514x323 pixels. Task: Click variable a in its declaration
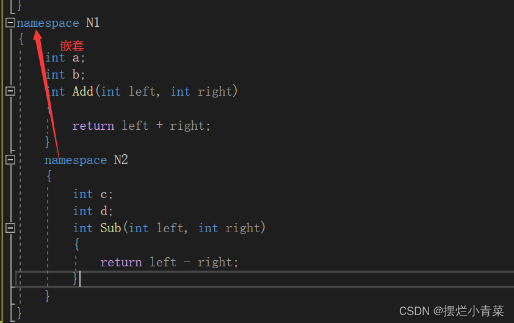point(76,57)
